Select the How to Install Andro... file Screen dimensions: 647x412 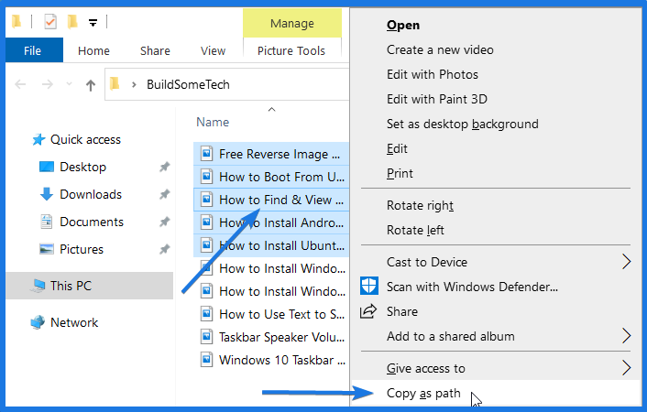point(271,222)
